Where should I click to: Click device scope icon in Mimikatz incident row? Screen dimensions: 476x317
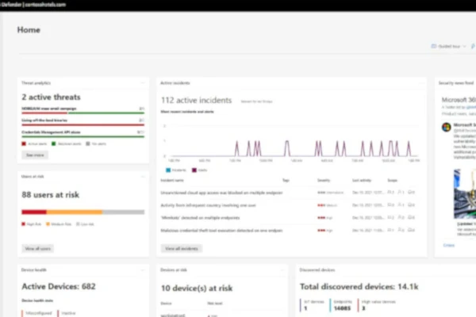point(390,217)
